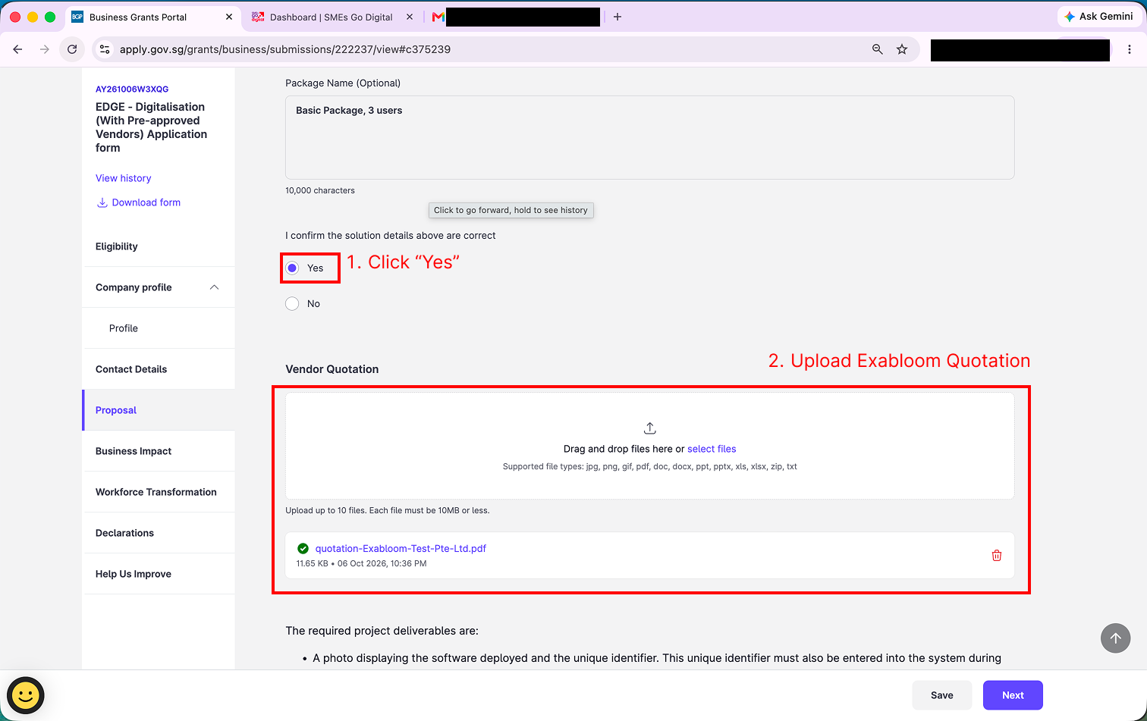Click the select files link

point(712,449)
